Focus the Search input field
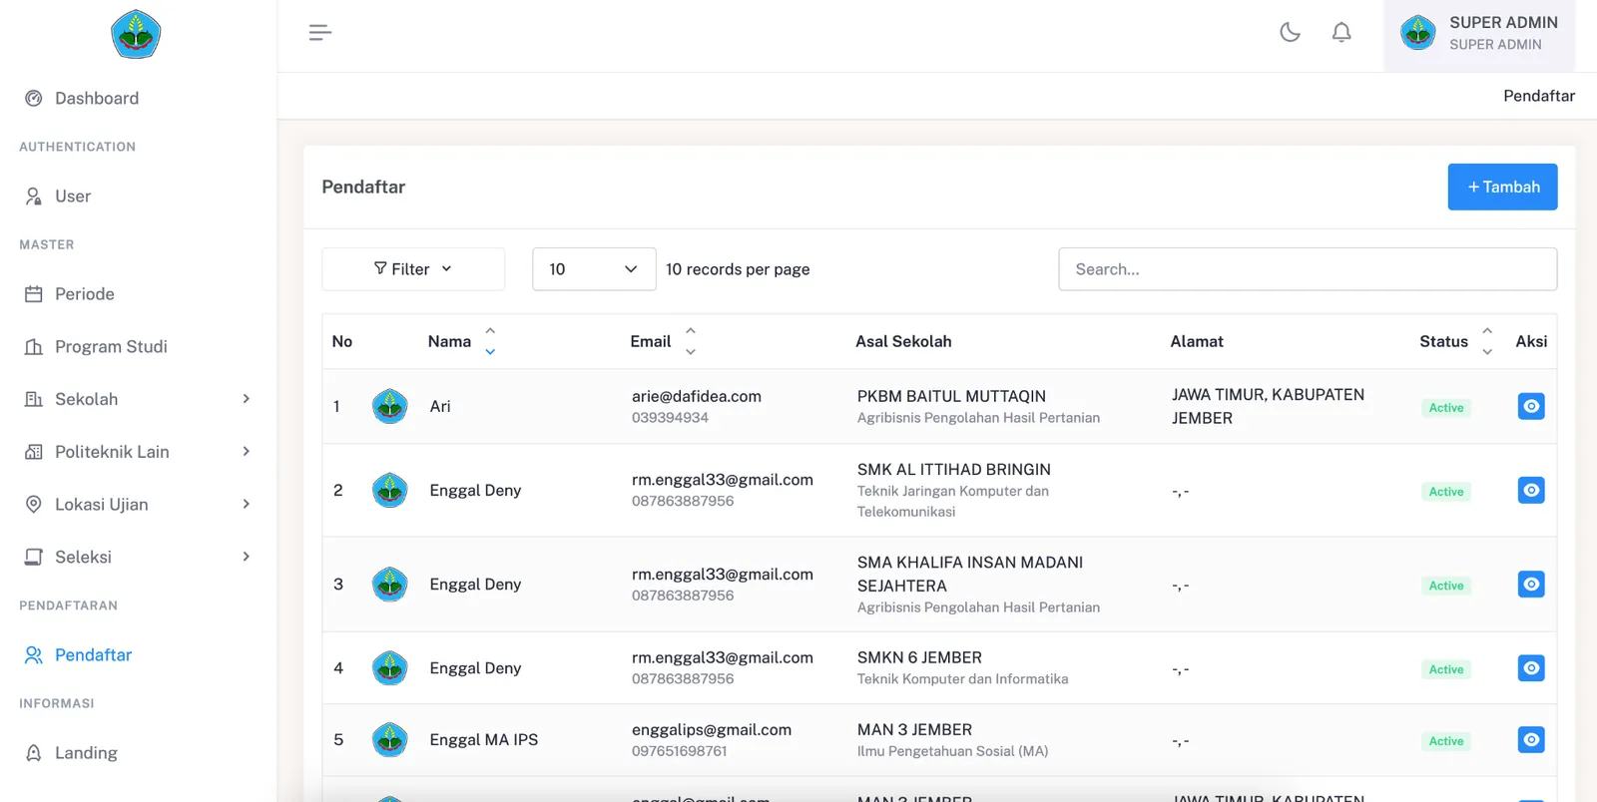 pyautogui.click(x=1308, y=269)
